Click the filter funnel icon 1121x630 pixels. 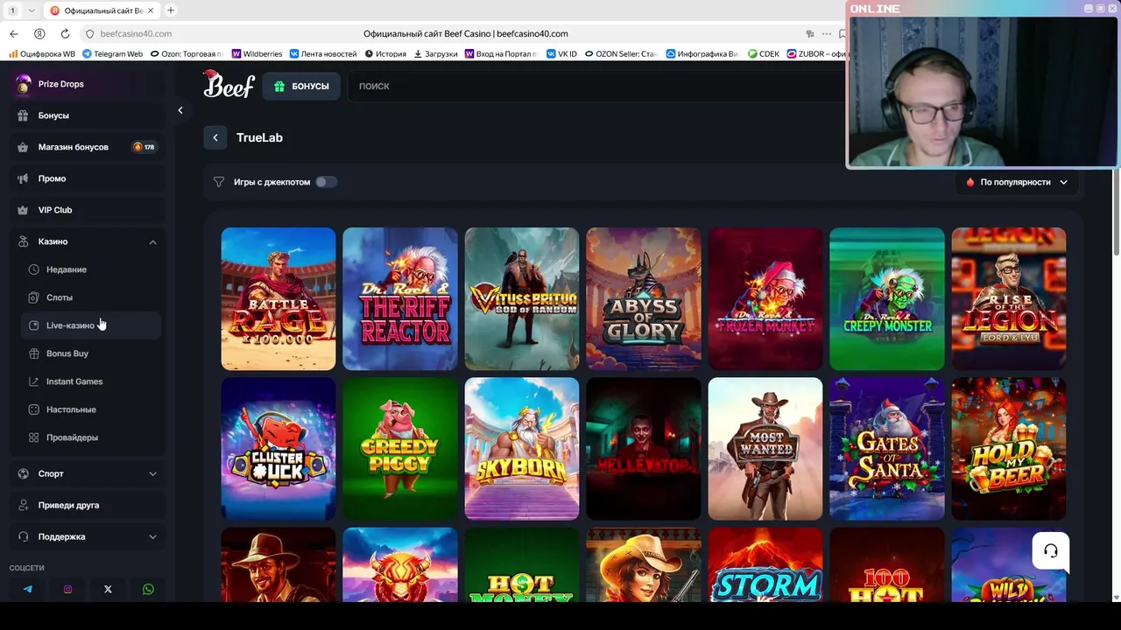pyautogui.click(x=219, y=182)
